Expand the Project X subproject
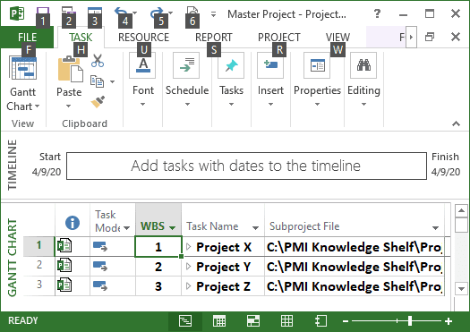The height and width of the screenshot is (332, 470). pos(188,247)
